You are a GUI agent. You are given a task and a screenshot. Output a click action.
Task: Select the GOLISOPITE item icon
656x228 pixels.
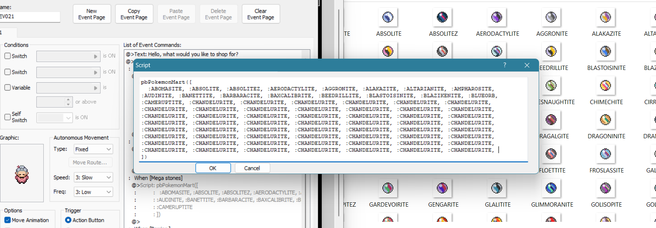[x=605, y=188]
